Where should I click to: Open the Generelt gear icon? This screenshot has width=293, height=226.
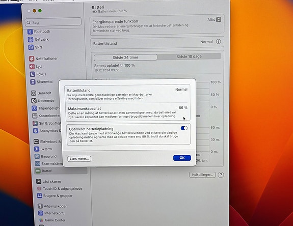tap(34, 93)
